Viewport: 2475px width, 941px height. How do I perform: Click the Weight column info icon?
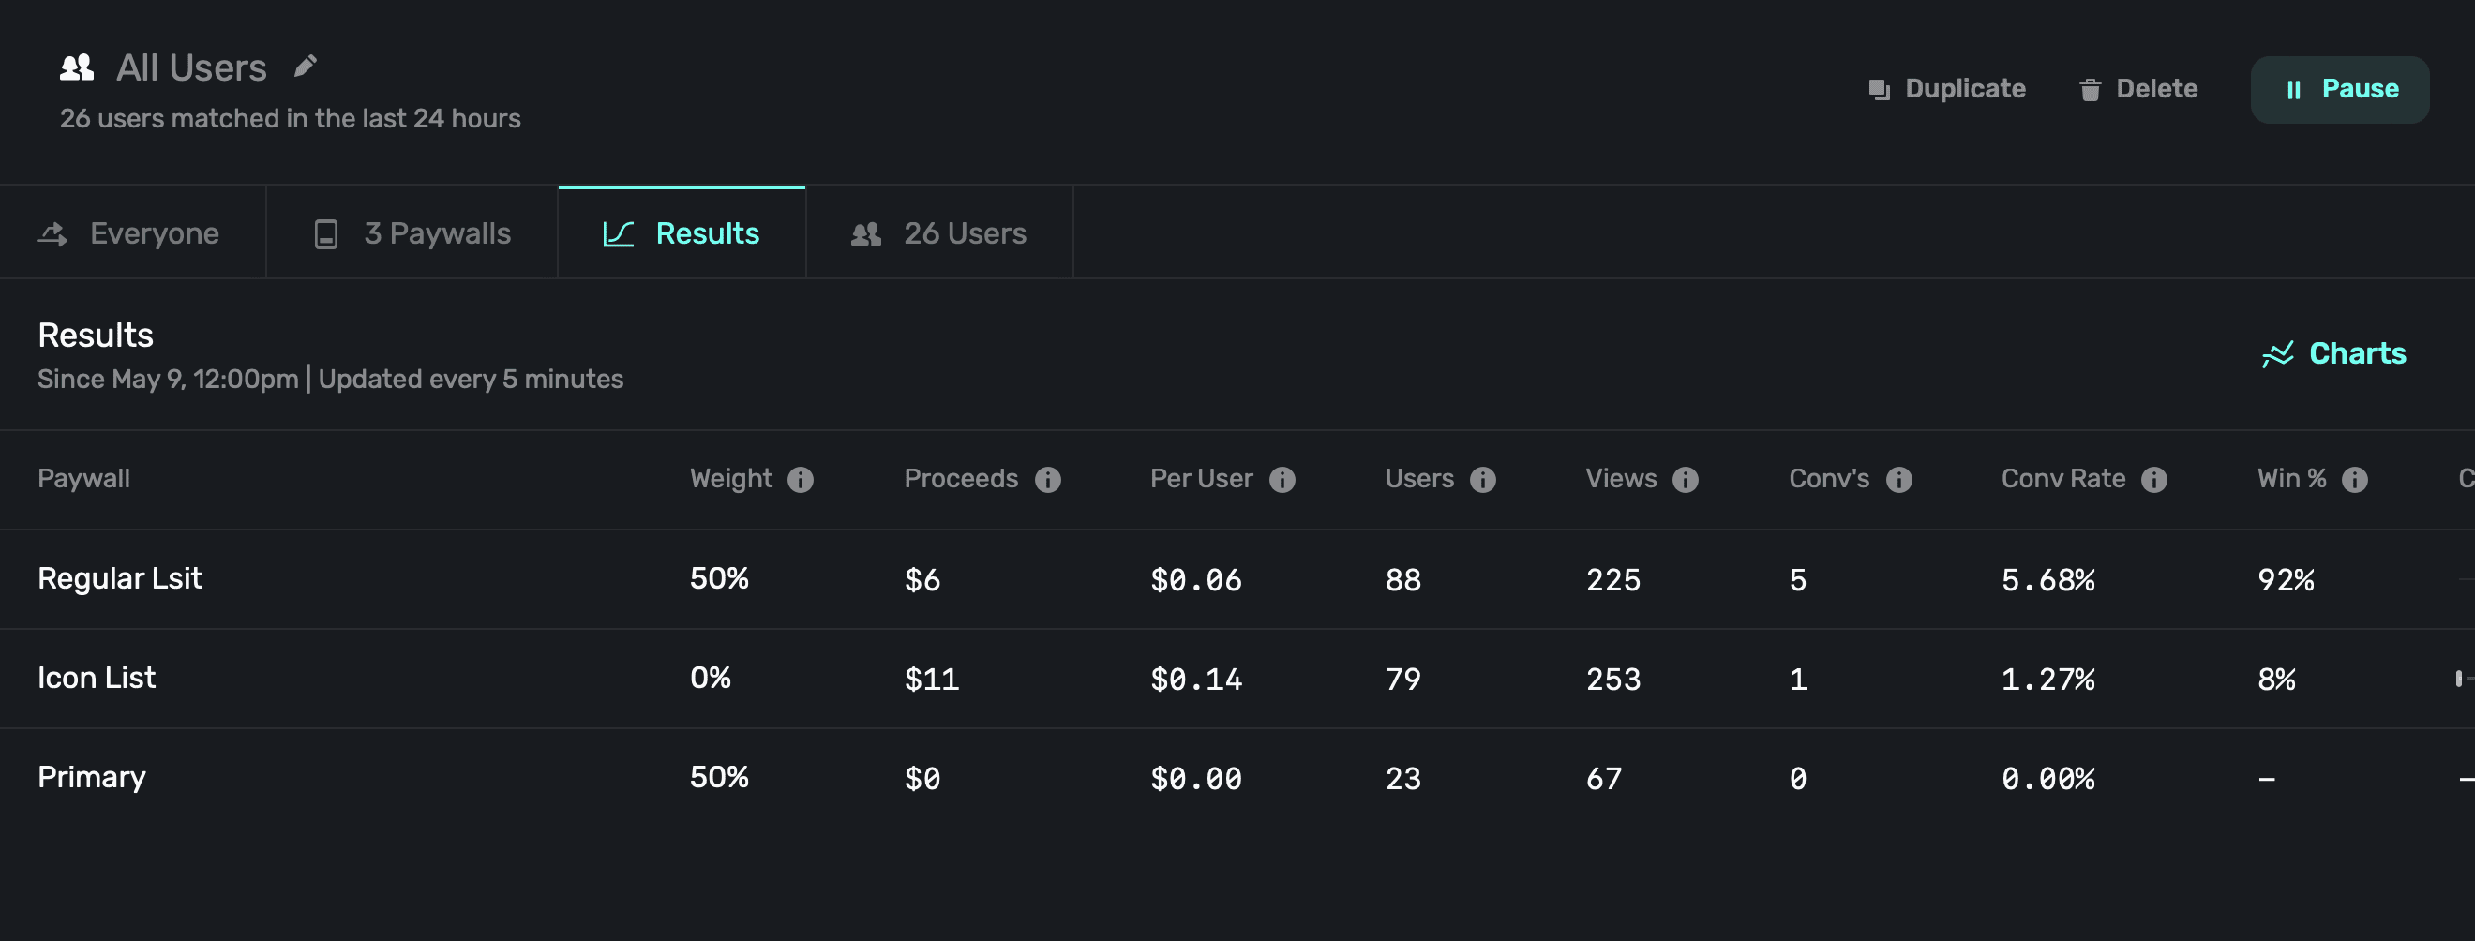click(801, 479)
